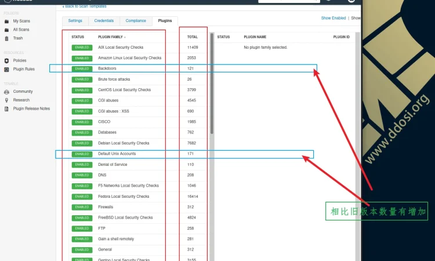Toggle ENABLED status for AIX Local Security Checks
Image resolution: width=435 pixels, height=261 pixels.
(82, 48)
